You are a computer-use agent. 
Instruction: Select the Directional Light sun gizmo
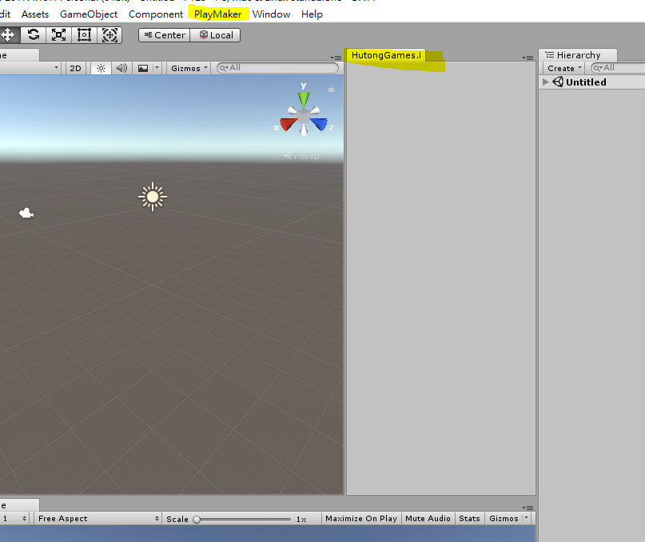point(153,197)
